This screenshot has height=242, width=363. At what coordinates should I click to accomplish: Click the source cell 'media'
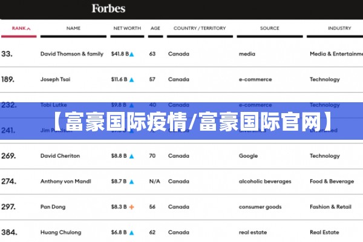pos(247,54)
